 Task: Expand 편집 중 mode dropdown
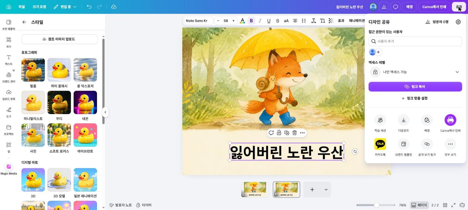click(65, 7)
